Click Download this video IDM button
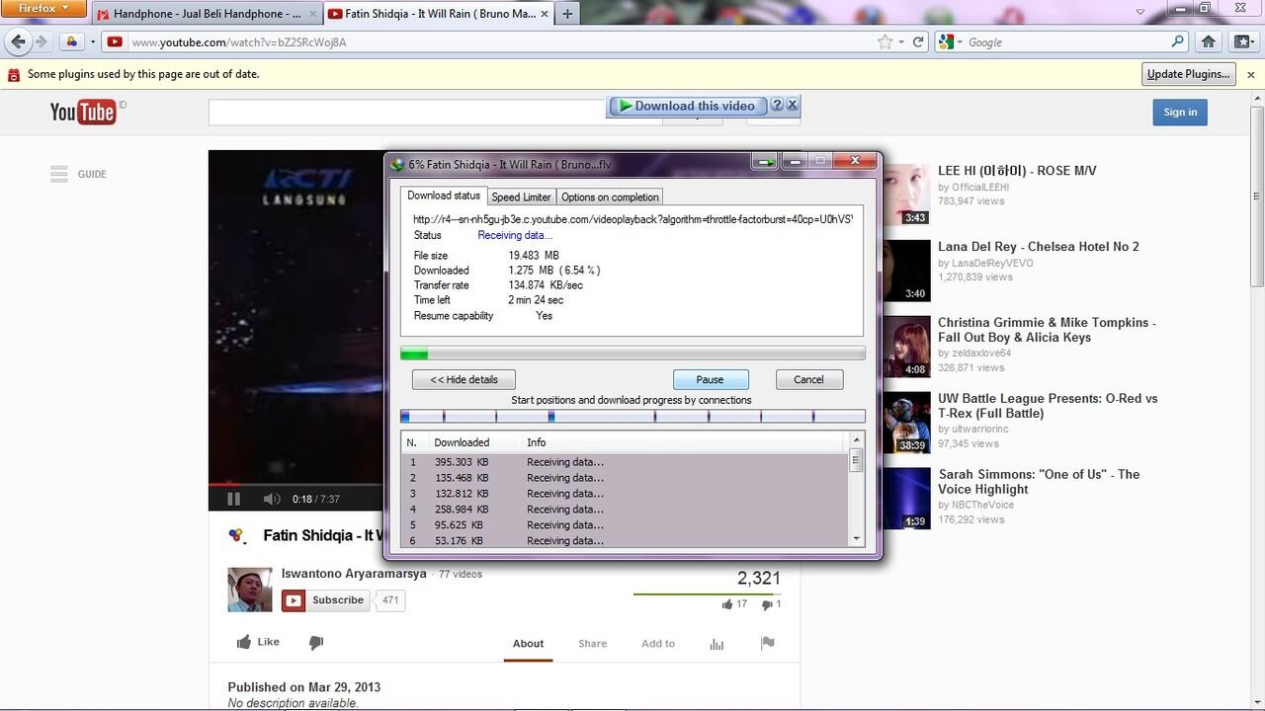This screenshot has height=711, width=1265. (x=687, y=106)
